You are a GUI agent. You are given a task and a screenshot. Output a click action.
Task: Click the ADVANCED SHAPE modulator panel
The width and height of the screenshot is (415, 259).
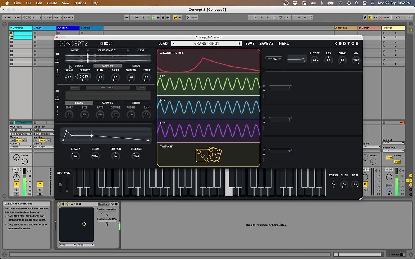point(209,60)
